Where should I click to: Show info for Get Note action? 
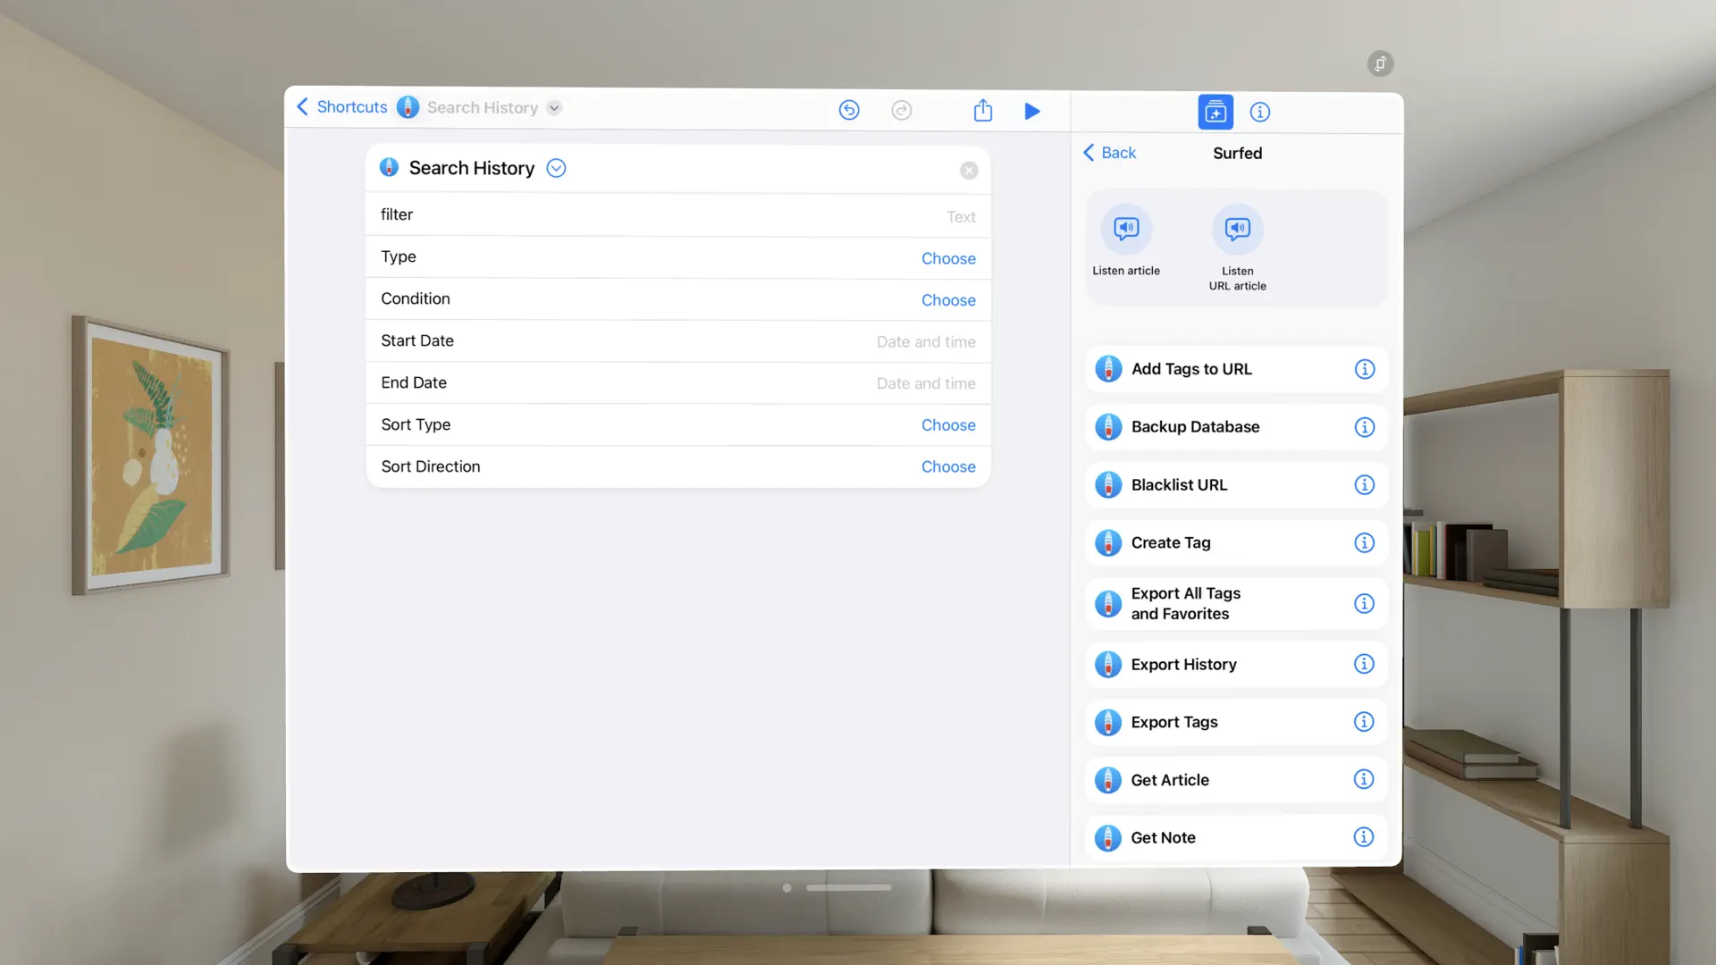[x=1365, y=837]
